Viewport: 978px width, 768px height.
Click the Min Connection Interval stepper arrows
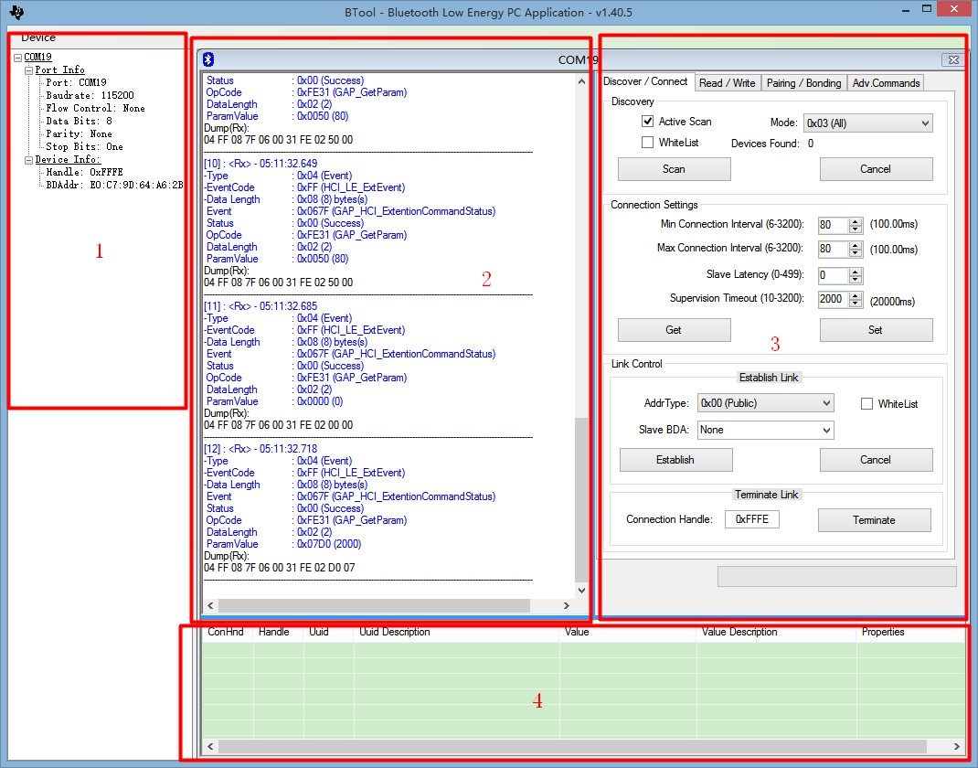(856, 225)
